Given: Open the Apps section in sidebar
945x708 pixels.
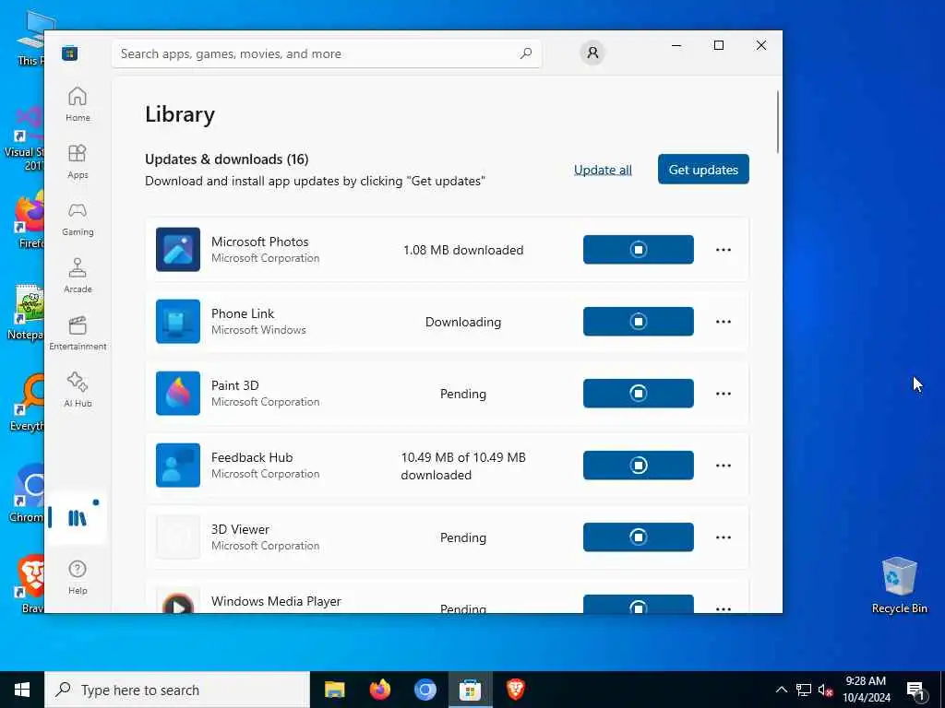Looking at the screenshot, I should pyautogui.click(x=78, y=161).
